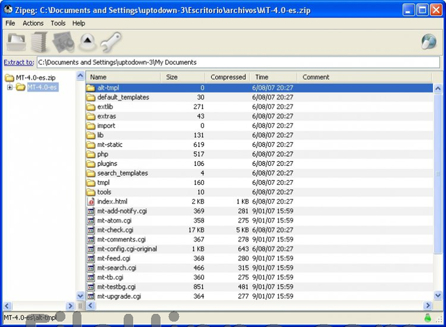Click the file list scroll up arrow
The width and height of the screenshot is (446, 327).
(438, 88)
